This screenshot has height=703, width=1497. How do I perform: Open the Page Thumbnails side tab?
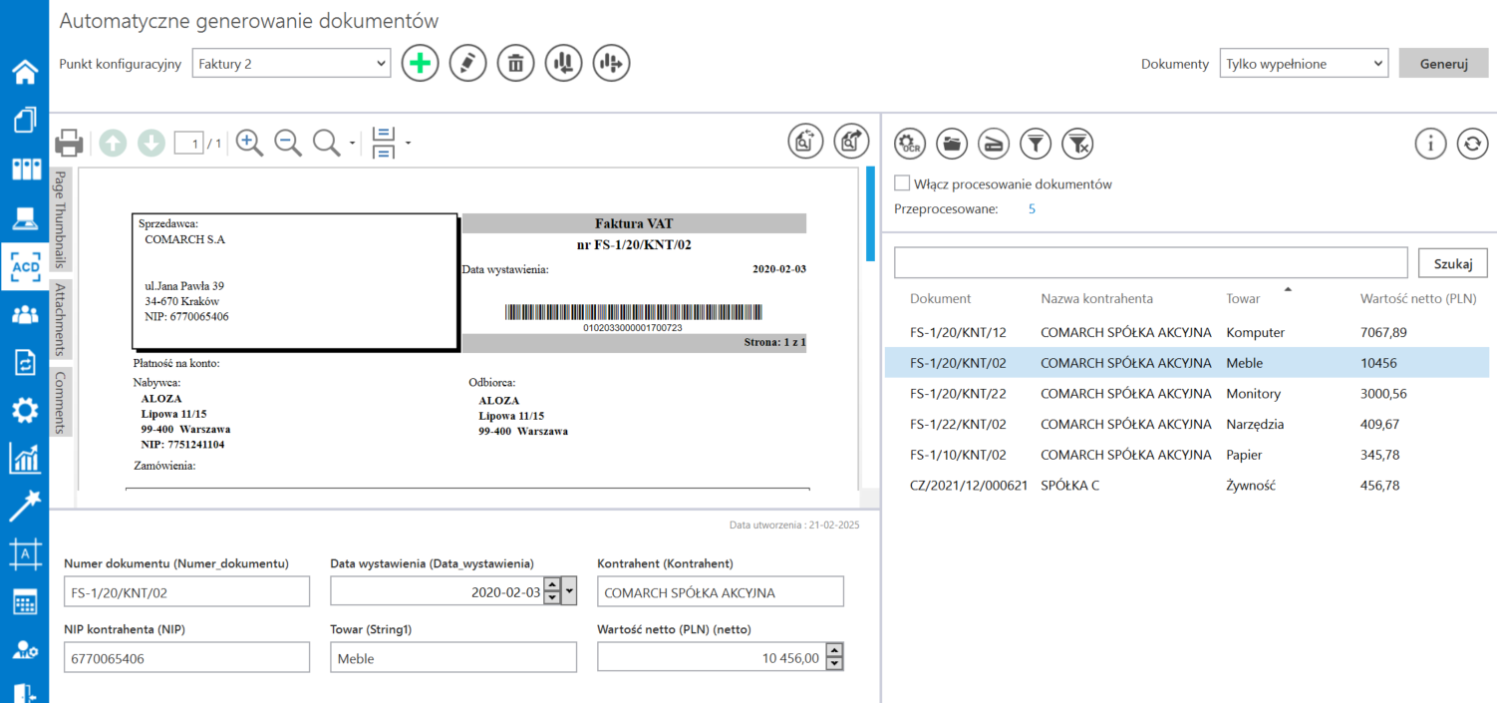[x=61, y=218]
